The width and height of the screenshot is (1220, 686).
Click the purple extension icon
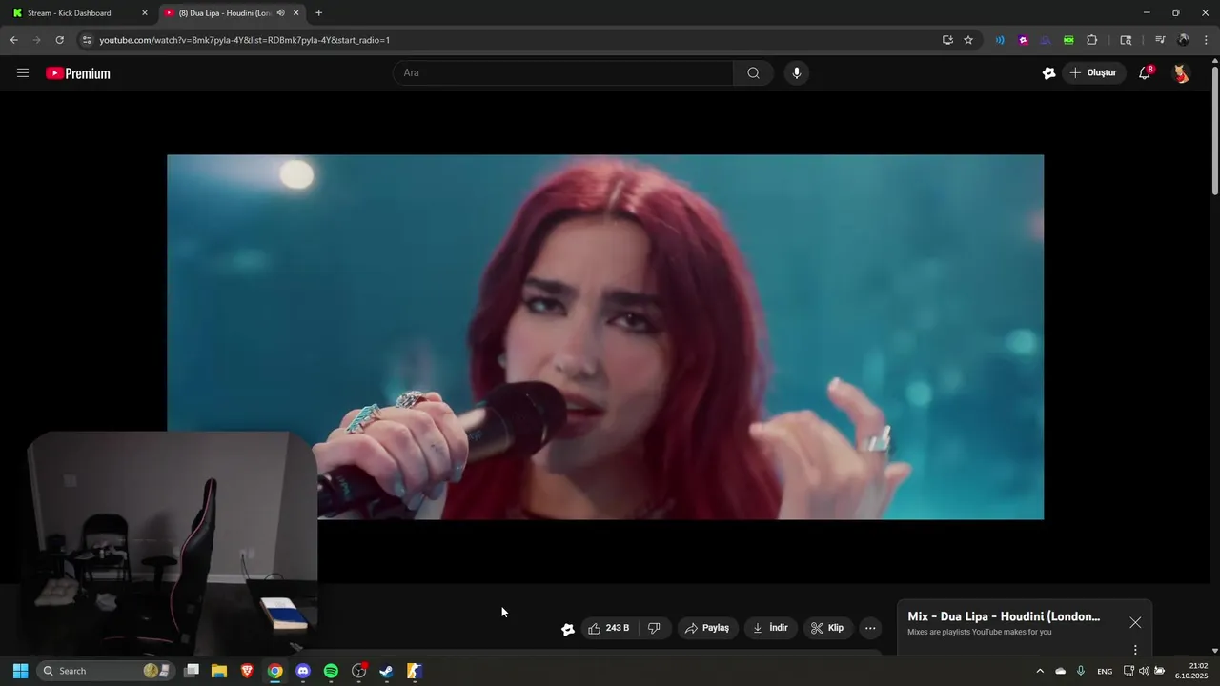click(1023, 40)
